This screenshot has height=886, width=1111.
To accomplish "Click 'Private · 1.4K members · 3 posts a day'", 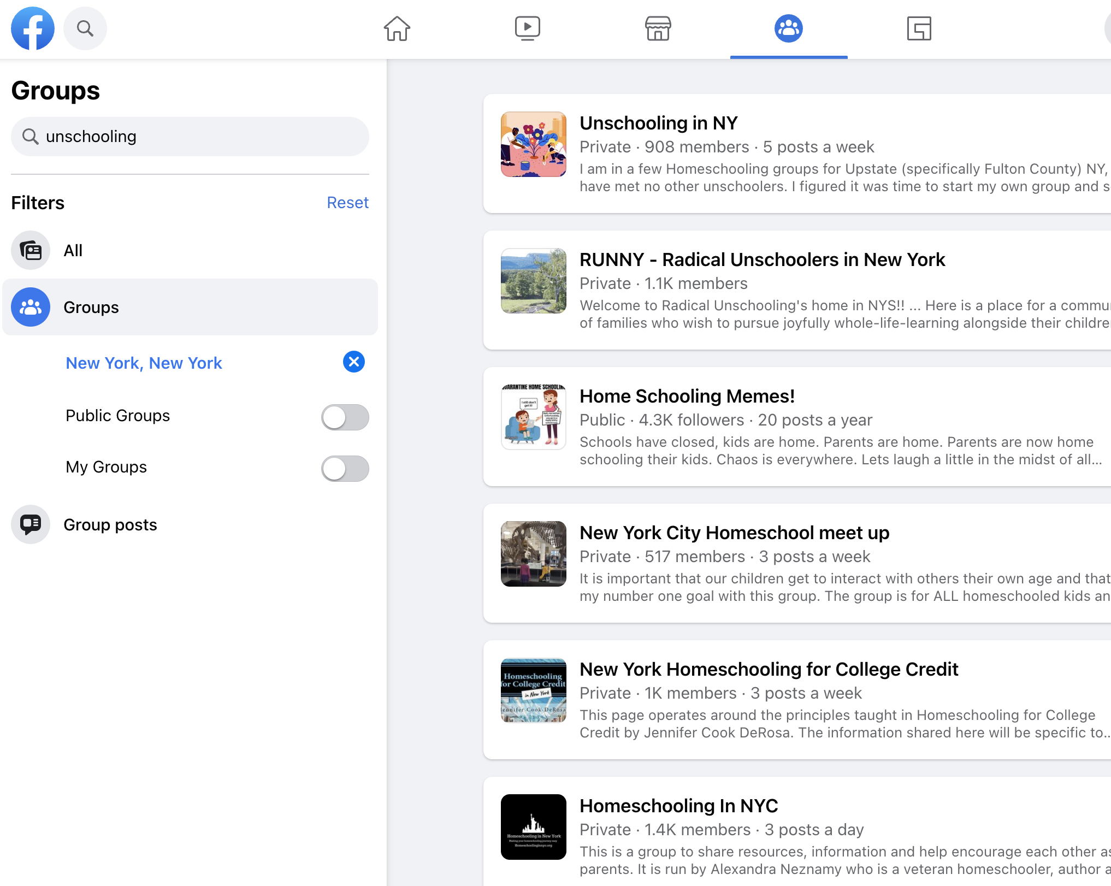I will pos(722,830).
